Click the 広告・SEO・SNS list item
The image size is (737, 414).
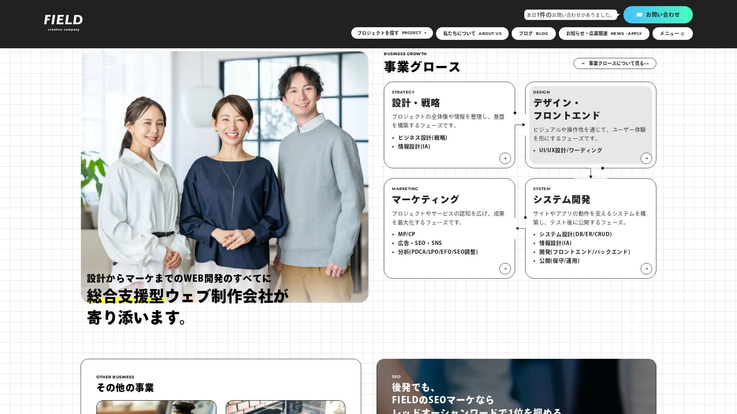click(x=420, y=243)
